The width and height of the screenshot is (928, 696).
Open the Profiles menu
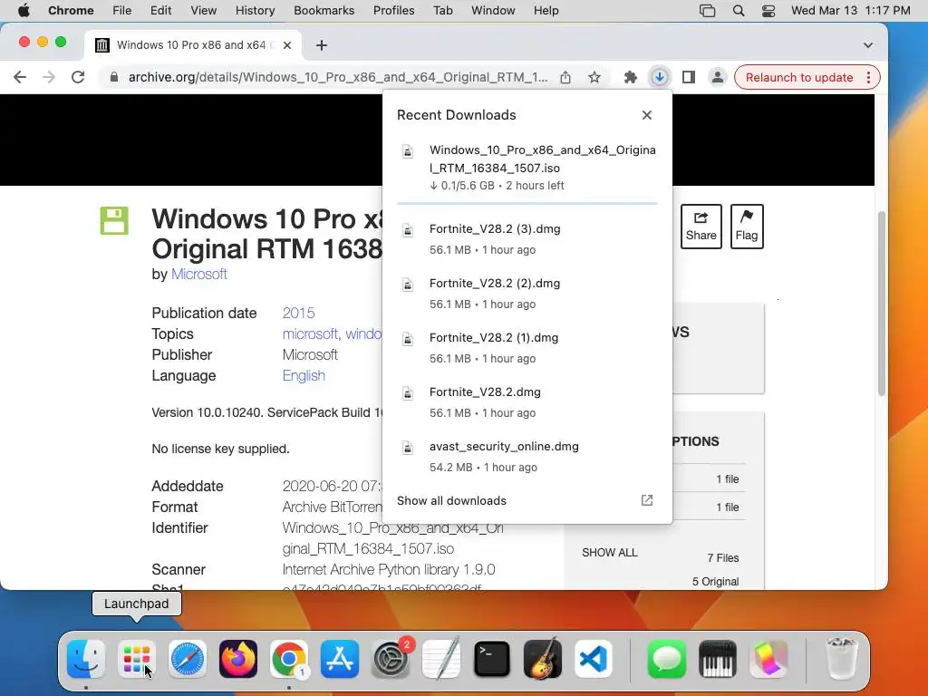click(x=393, y=11)
